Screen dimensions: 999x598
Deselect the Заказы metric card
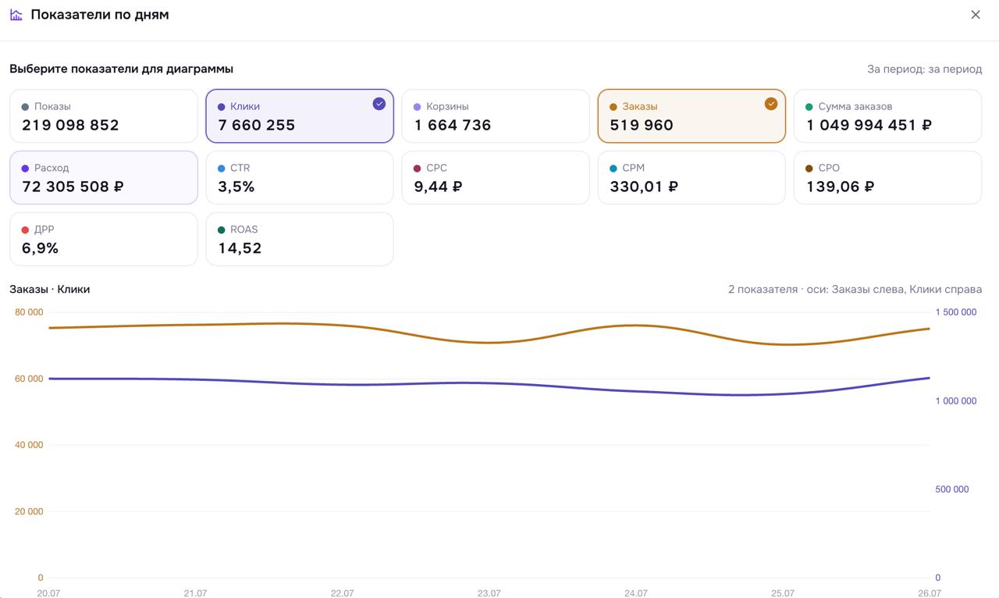tap(691, 116)
